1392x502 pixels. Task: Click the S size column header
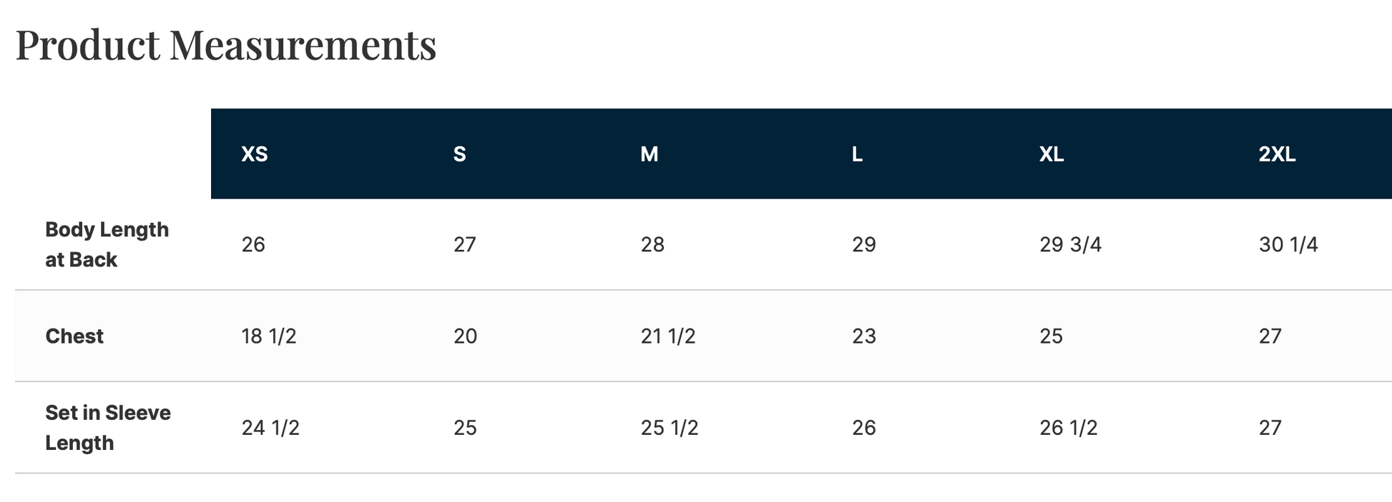coord(459,154)
